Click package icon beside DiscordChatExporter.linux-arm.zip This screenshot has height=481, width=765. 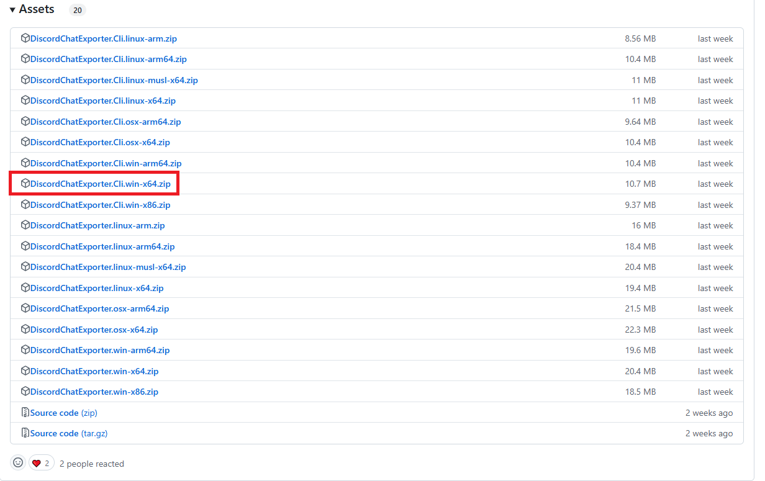tap(25, 225)
